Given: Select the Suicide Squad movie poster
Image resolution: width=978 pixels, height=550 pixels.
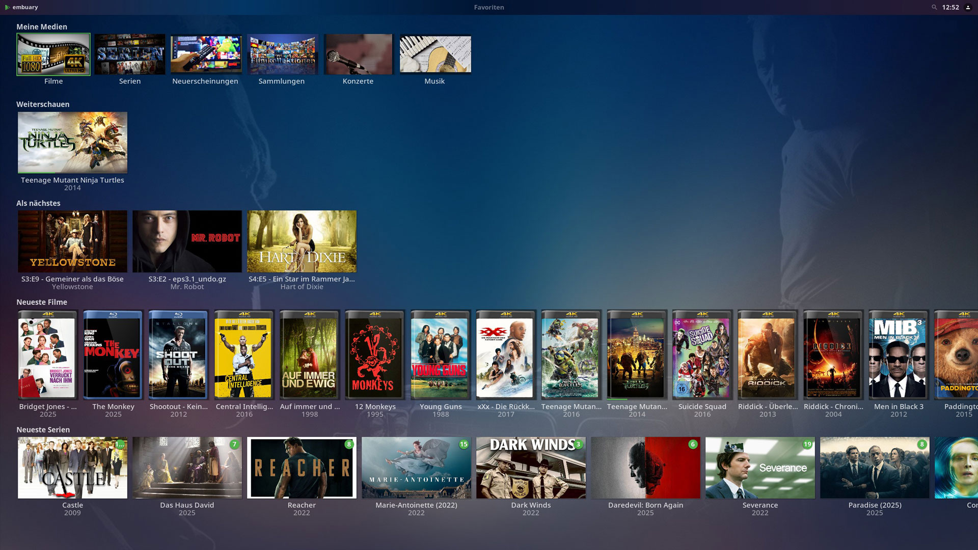Looking at the screenshot, I should click(702, 355).
